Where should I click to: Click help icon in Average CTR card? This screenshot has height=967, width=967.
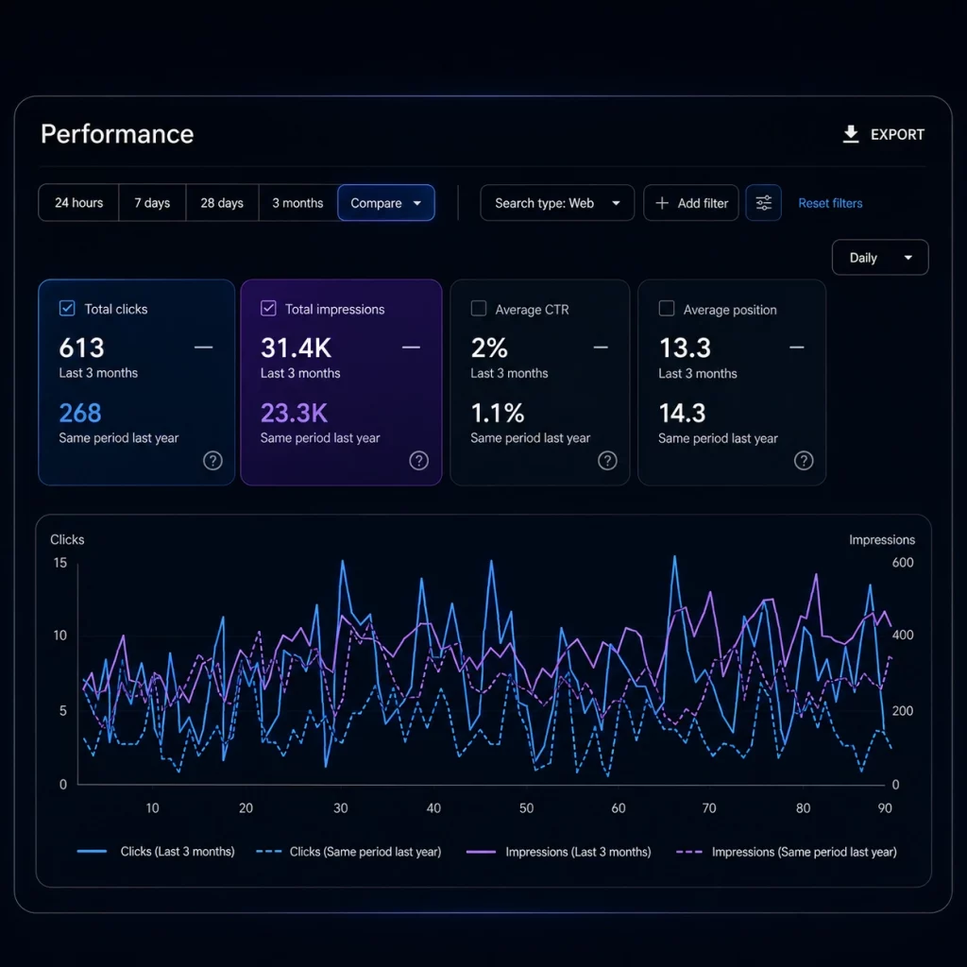[607, 461]
